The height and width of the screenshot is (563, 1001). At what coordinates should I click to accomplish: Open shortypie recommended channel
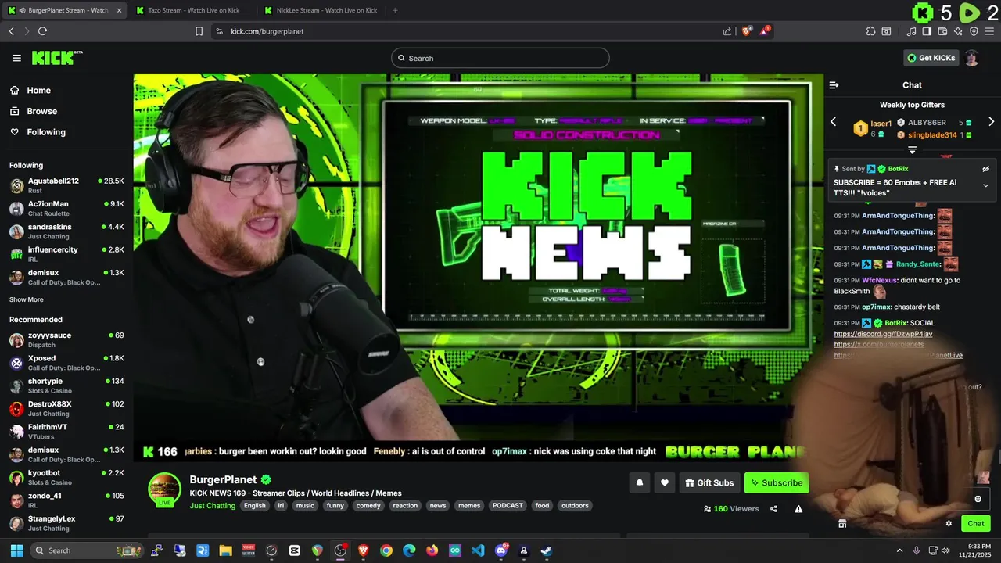click(x=66, y=385)
